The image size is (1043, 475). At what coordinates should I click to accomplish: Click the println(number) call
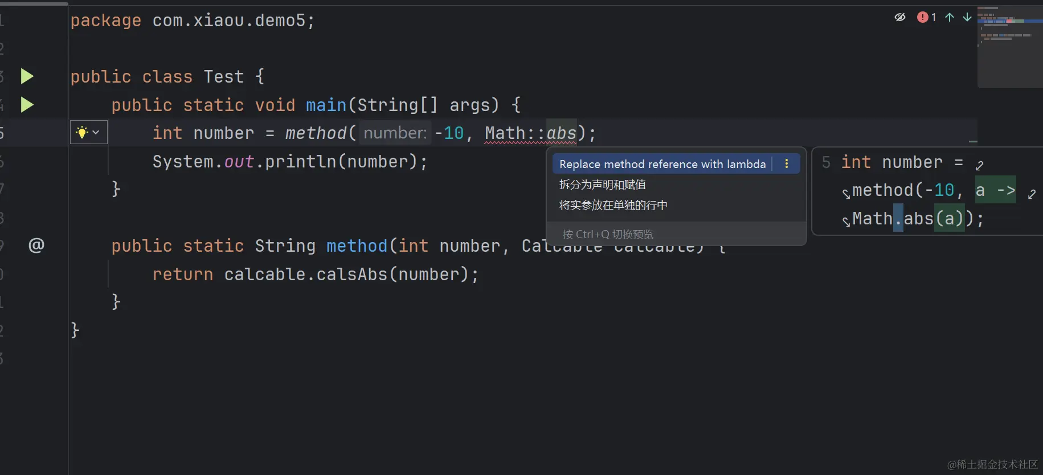pos(341,162)
